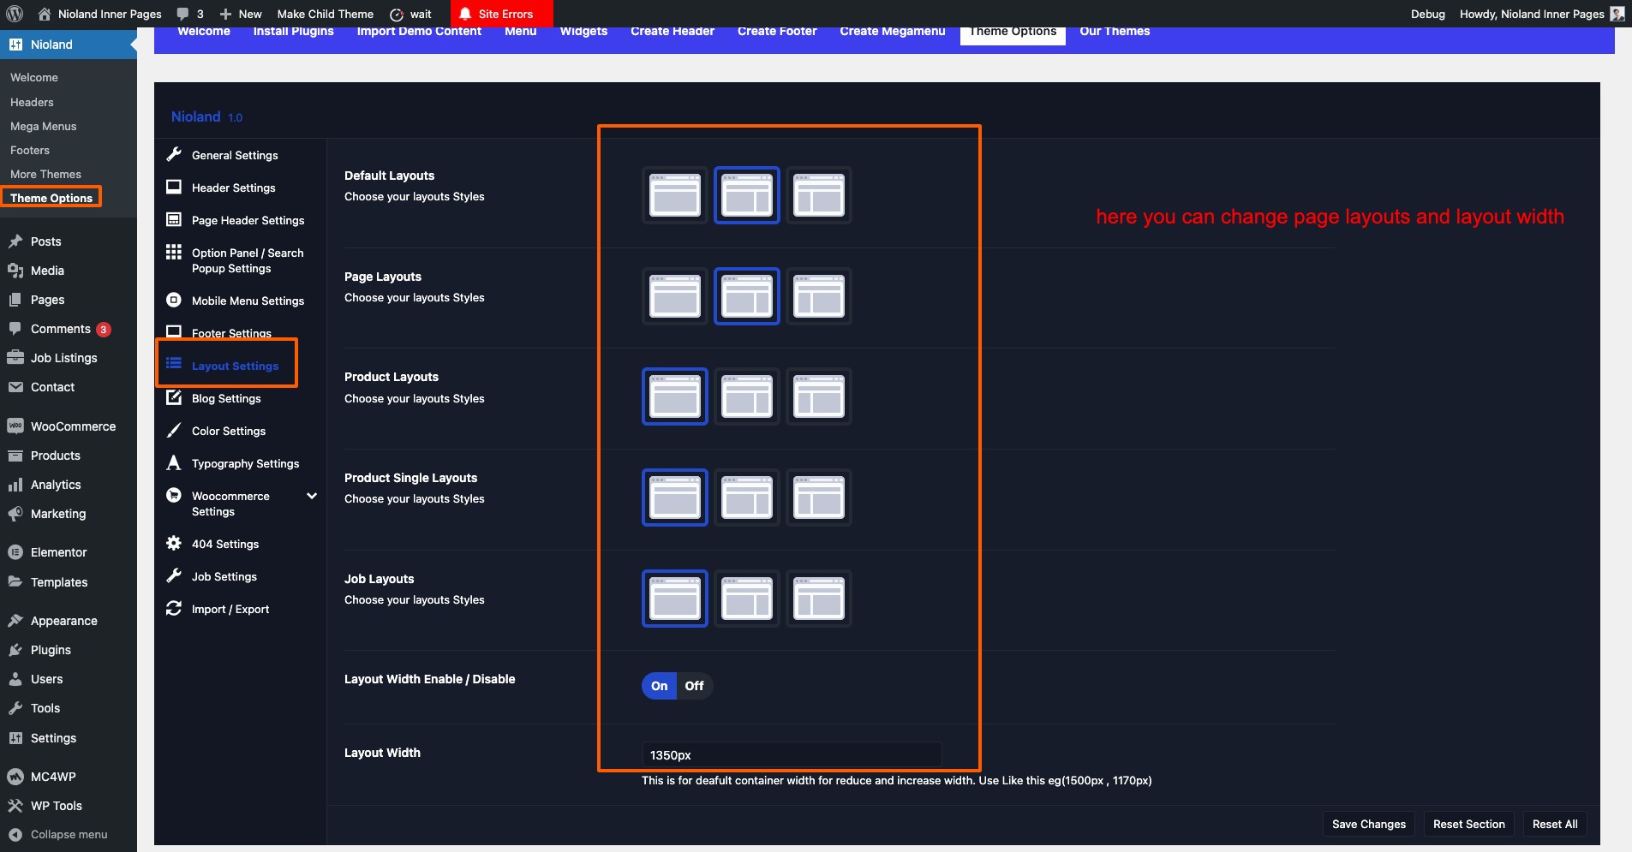Open the New content dropdown in admin bar
Screen dimensions: 1632x852
(x=241, y=14)
